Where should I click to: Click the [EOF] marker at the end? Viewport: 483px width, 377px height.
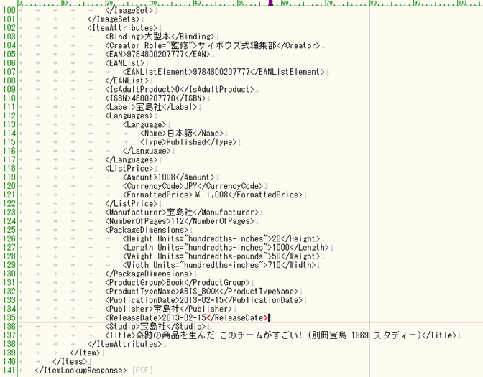point(142,371)
